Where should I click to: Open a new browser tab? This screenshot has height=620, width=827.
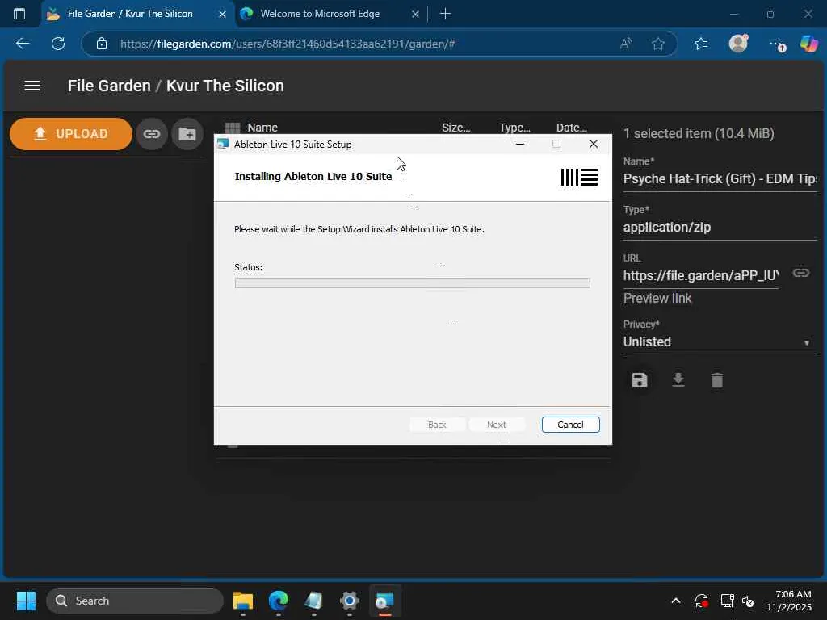coord(445,14)
